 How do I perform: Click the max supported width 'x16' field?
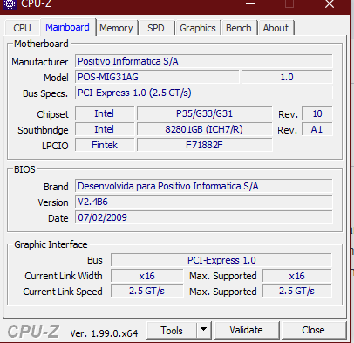coord(297,276)
